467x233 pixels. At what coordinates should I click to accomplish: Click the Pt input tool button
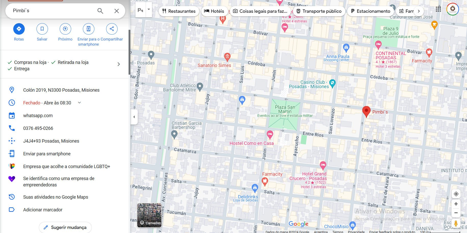tap(141, 10)
